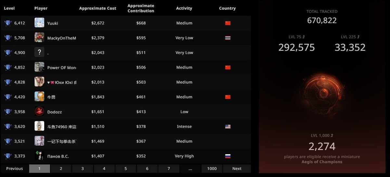Go to page 2
390x177 pixels.
pos(61,169)
